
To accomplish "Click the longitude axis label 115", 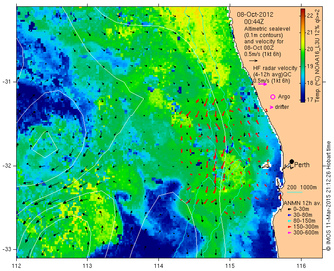I will (230, 266).
